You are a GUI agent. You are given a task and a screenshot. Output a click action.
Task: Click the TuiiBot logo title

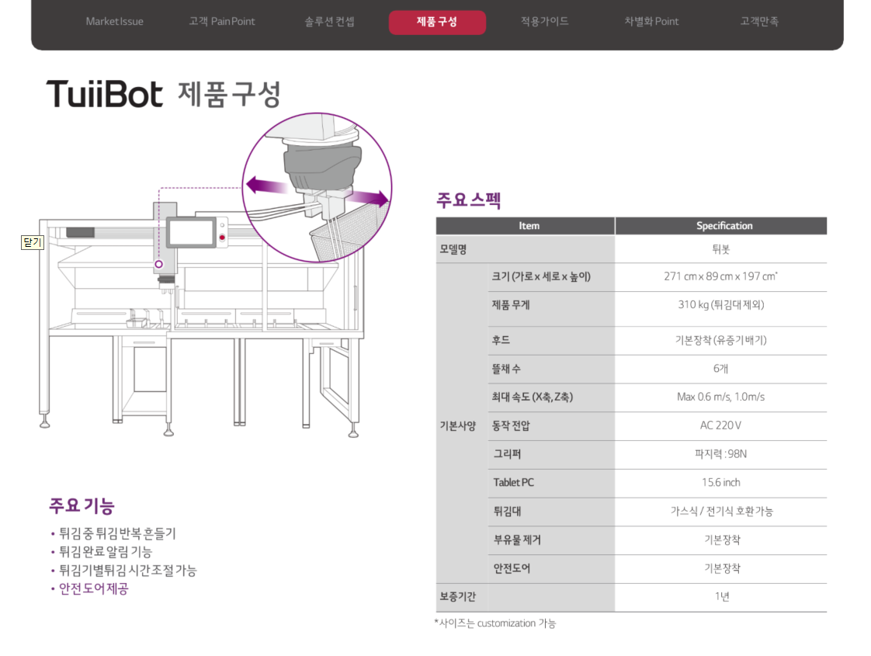(x=105, y=94)
